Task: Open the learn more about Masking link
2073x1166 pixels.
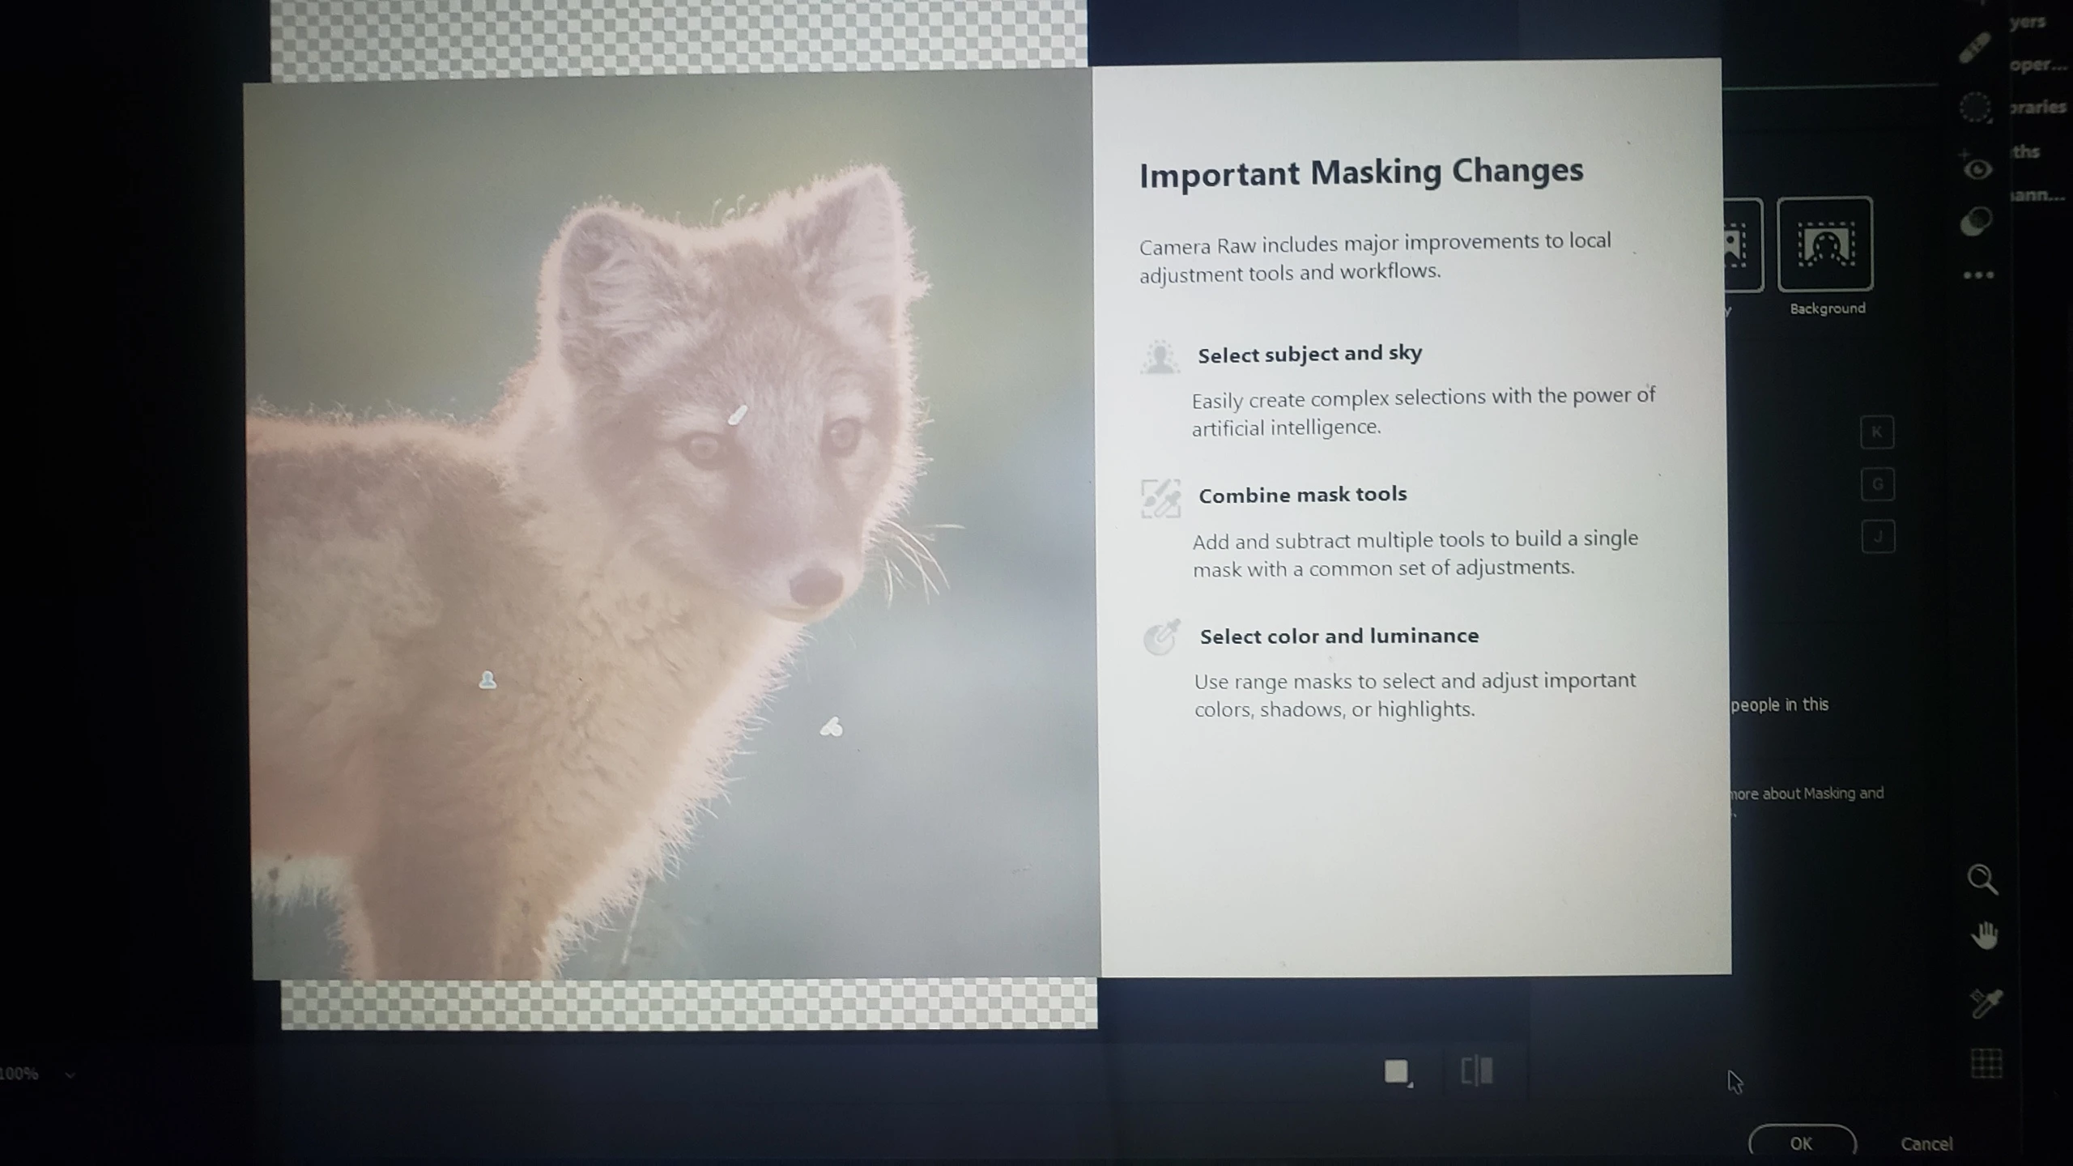Action: (x=1807, y=794)
